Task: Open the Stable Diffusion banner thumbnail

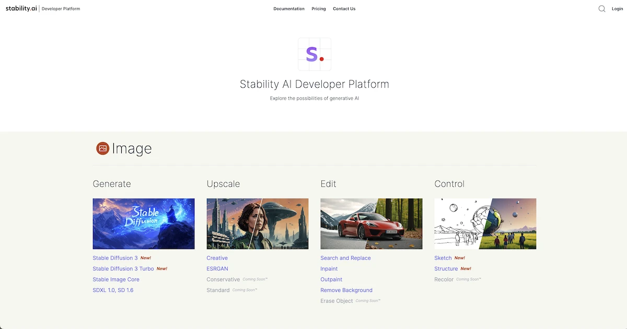Action: 144,224
